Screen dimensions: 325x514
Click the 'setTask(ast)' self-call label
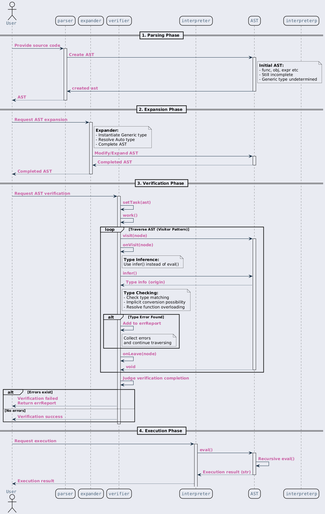[x=137, y=203]
